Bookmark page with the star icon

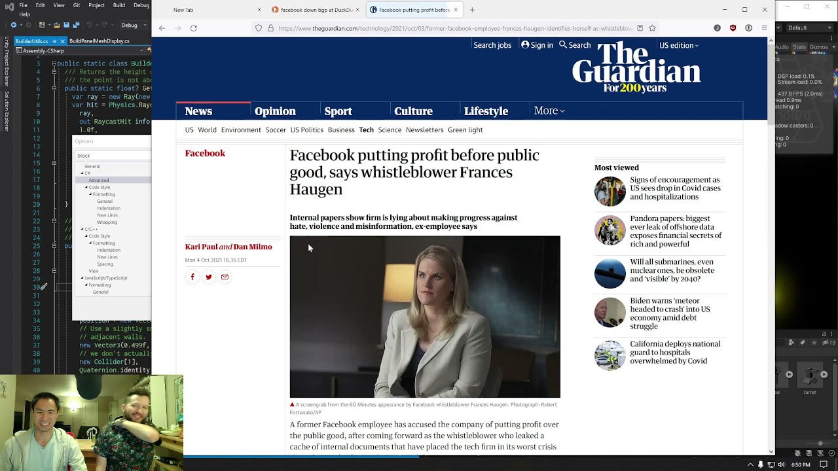tap(652, 28)
